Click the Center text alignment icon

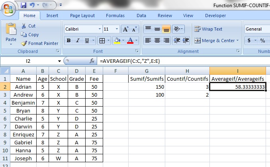157,41
